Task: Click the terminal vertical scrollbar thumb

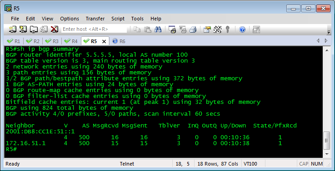Action: pos(326,141)
